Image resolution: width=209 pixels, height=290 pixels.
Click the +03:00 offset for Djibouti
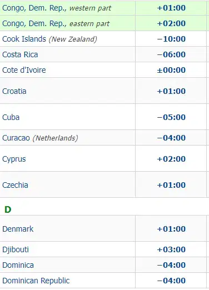click(171, 249)
